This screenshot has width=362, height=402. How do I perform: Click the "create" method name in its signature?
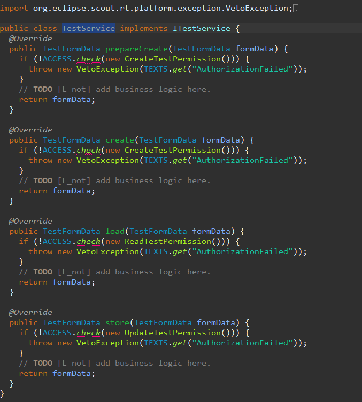(120, 140)
